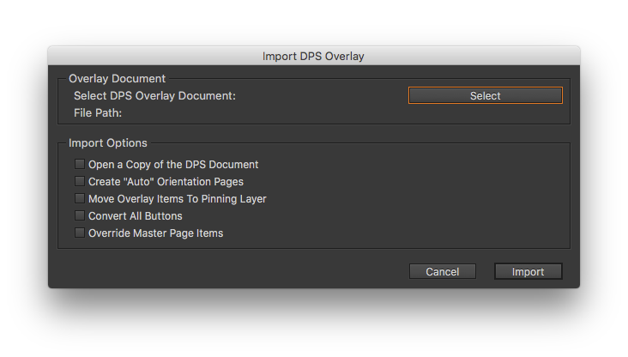Click the "Import Options" group title
Screen dimensions: 628x357
(x=108, y=143)
